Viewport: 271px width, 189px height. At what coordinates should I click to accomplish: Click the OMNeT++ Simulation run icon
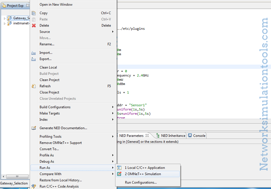pos(119,174)
